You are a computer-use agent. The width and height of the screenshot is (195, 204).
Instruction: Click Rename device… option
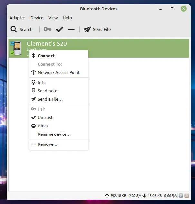pos(54,134)
